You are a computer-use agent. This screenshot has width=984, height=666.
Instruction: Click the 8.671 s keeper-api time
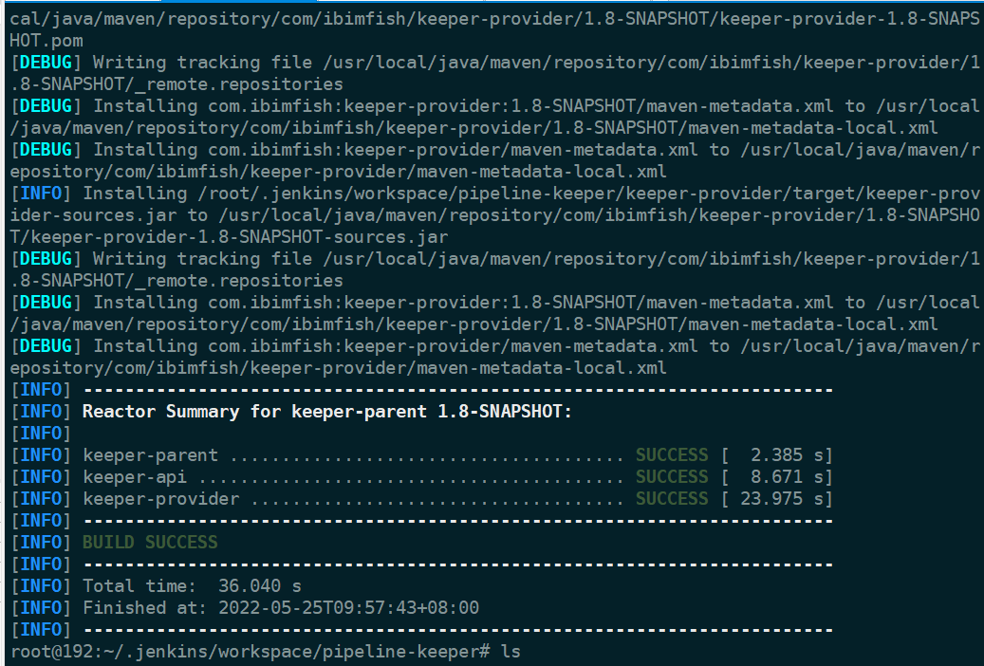pyautogui.click(x=787, y=477)
